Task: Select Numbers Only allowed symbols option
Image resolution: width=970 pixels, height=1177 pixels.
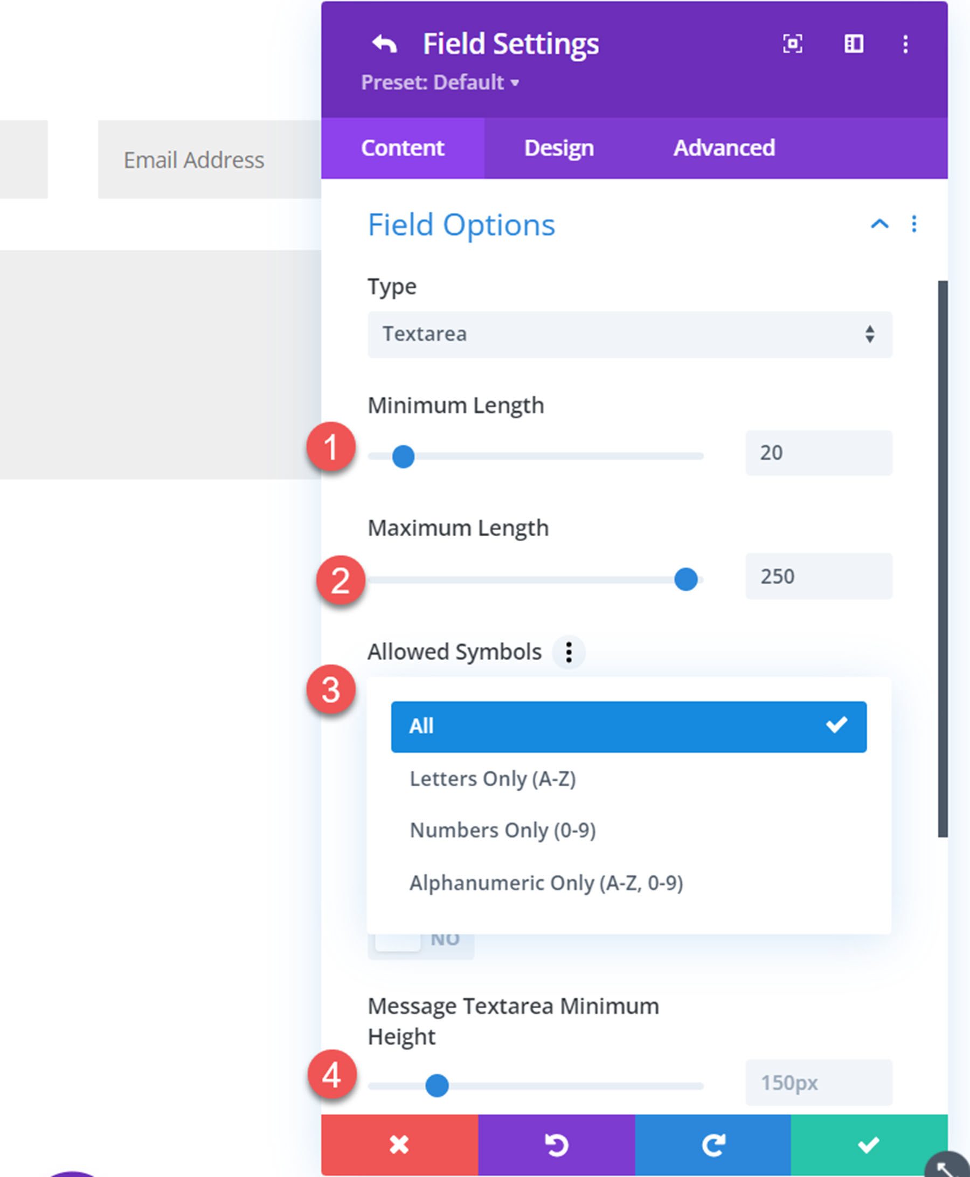Action: (x=503, y=830)
